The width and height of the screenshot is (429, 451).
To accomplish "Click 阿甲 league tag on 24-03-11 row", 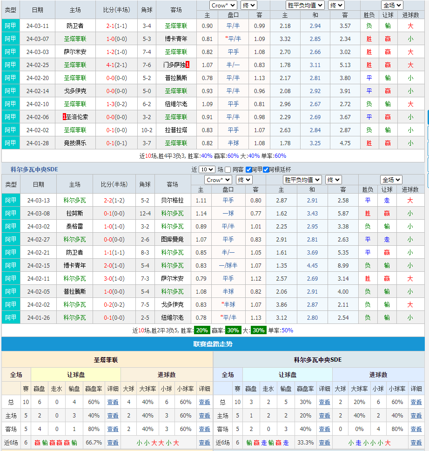I will click(x=10, y=26).
